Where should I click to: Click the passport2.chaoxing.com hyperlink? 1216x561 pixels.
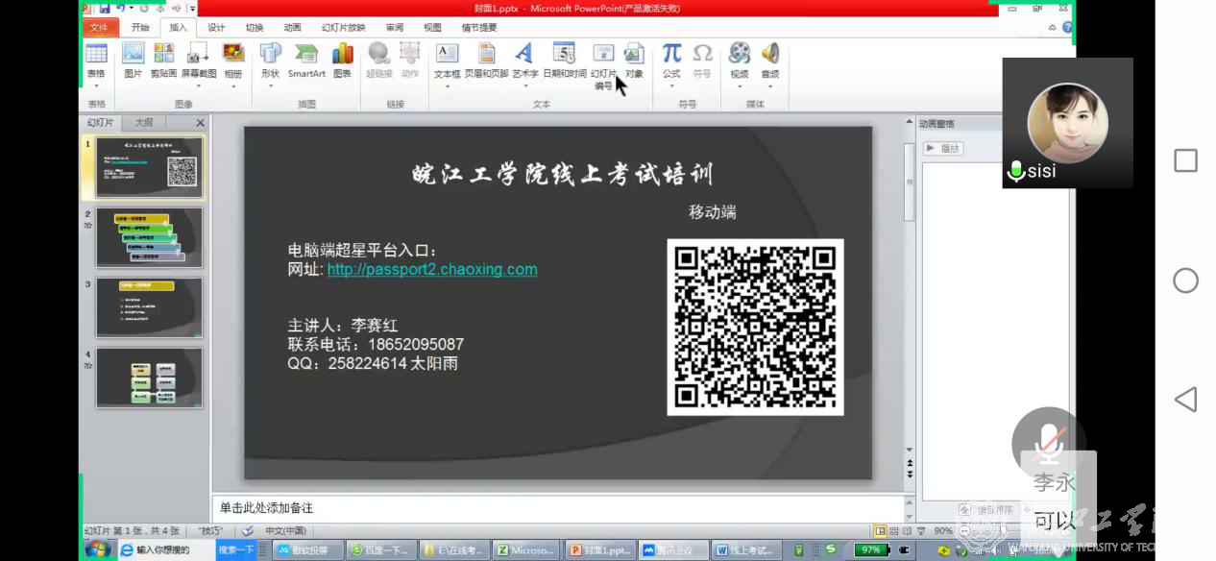point(431,269)
